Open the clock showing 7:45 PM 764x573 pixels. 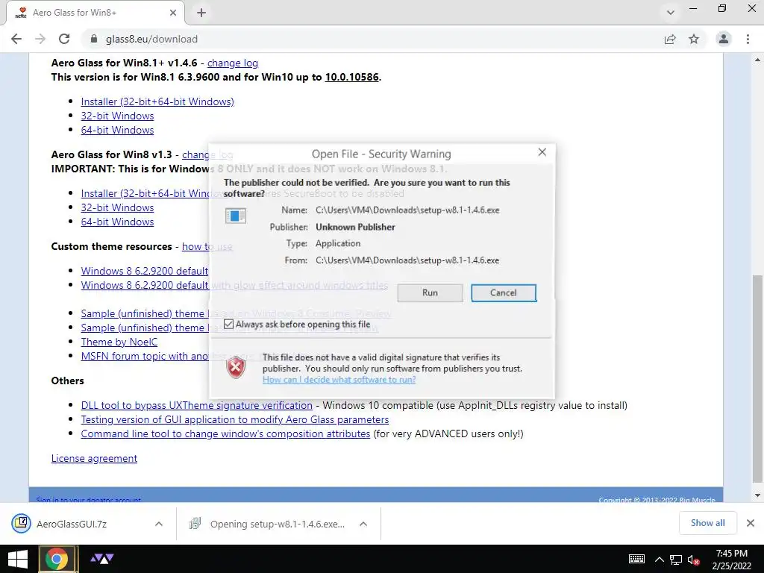click(x=732, y=560)
